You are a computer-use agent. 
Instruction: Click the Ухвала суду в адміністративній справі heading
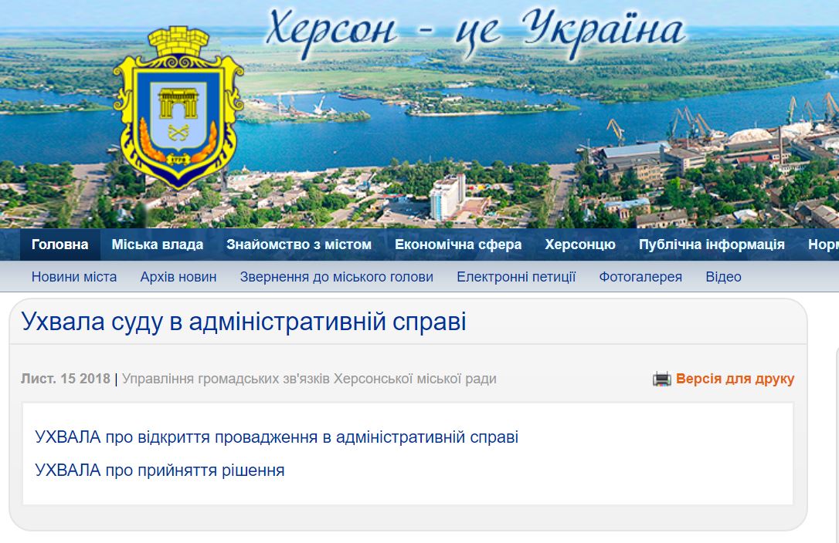pyautogui.click(x=244, y=322)
